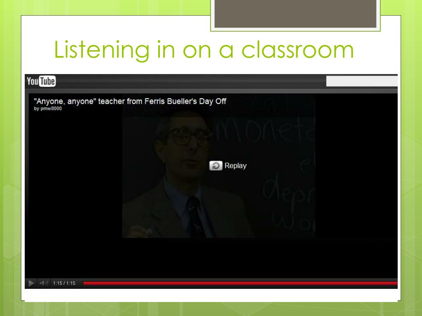Click the red video progress bar
The height and width of the screenshot is (316, 422).
[x=240, y=283]
